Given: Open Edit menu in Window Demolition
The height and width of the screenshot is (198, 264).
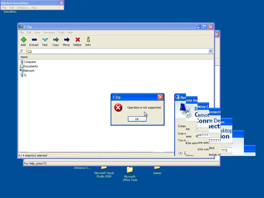Looking at the screenshot, I should click(11, 8).
